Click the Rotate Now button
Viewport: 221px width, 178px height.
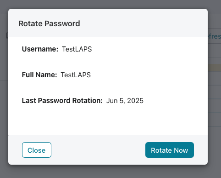click(170, 150)
